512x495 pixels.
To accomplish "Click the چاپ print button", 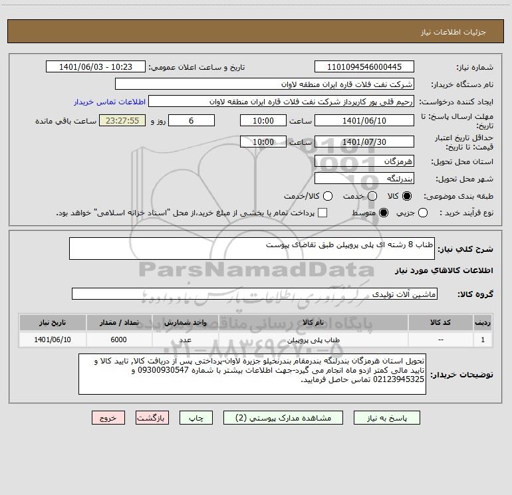I will click(x=196, y=418).
